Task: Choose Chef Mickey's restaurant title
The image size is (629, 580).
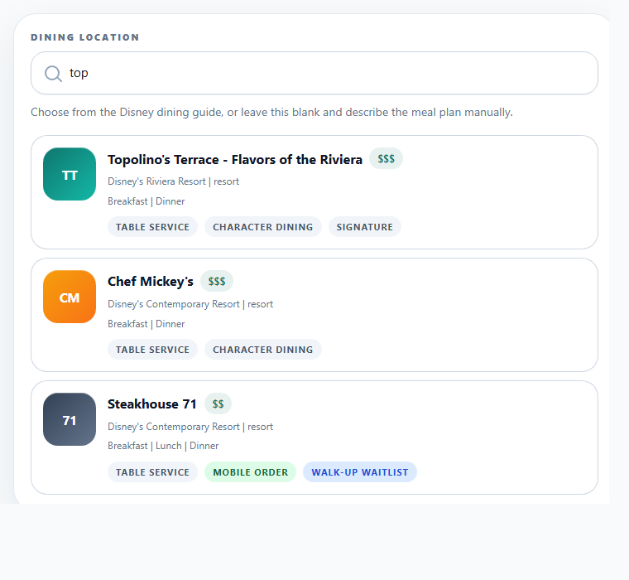Action: [x=150, y=281]
